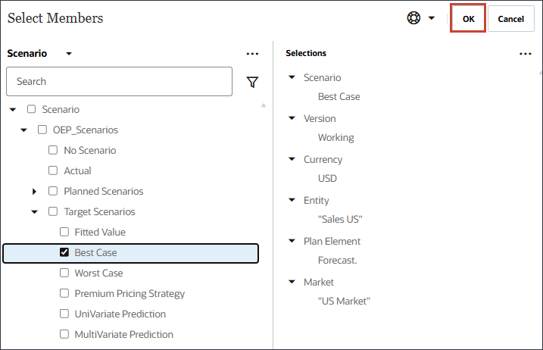Screen dimensions: 543x350
Task: Click the filter funnel icon
Action: pyautogui.click(x=253, y=82)
